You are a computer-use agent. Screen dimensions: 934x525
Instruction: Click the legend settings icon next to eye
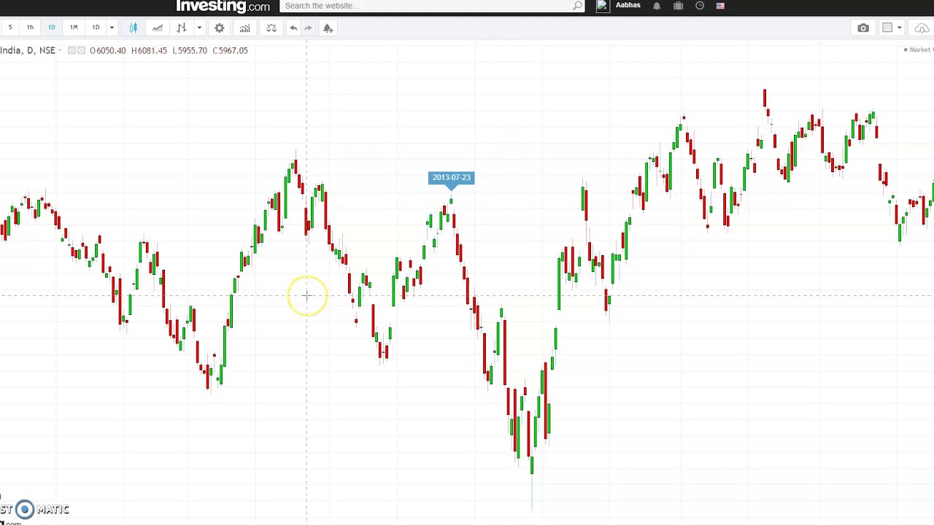82,50
